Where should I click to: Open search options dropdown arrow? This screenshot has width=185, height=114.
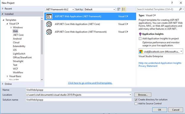(x=183, y=9)
